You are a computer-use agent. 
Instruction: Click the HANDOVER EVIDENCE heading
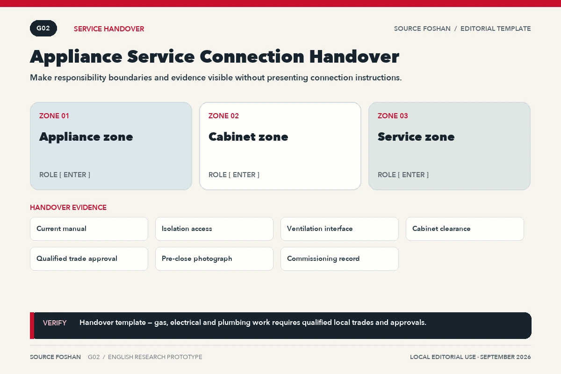pos(68,208)
